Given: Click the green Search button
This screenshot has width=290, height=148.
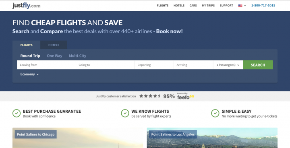Looking at the screenshot, I should click(x=258, y=65).
